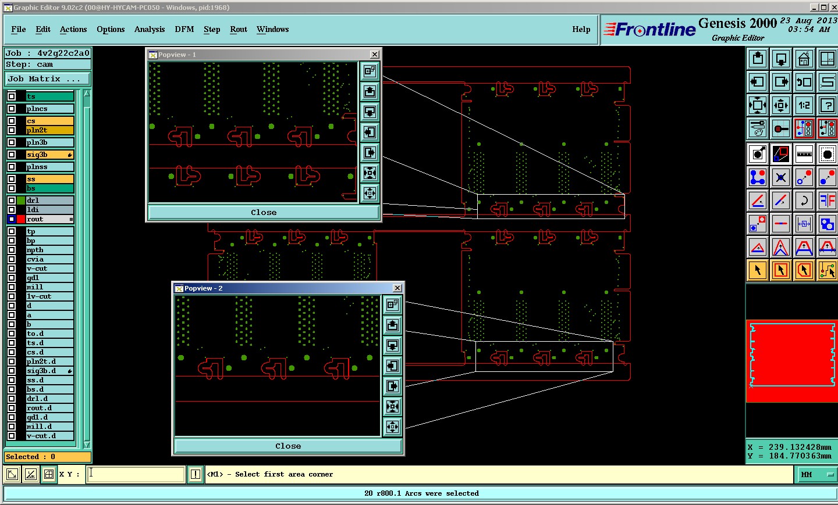The height and width of the screenshot is (505, 838).
Task: Select the ruler measure tool icon
Action: pyautogui.click(x=804, y=154)
